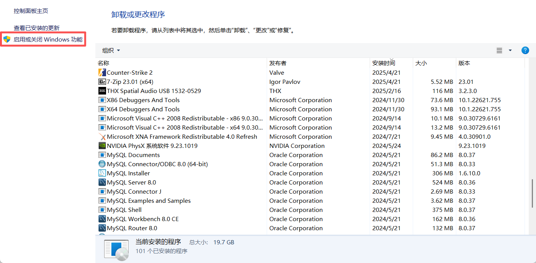Select the MySQL Documents icon

tap(102, 155)
